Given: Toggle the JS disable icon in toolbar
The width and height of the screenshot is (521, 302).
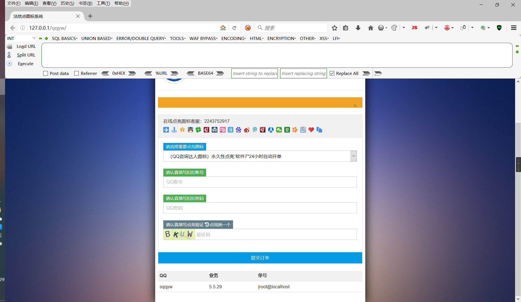Looking at the screenshot, I should pos(414,28).
